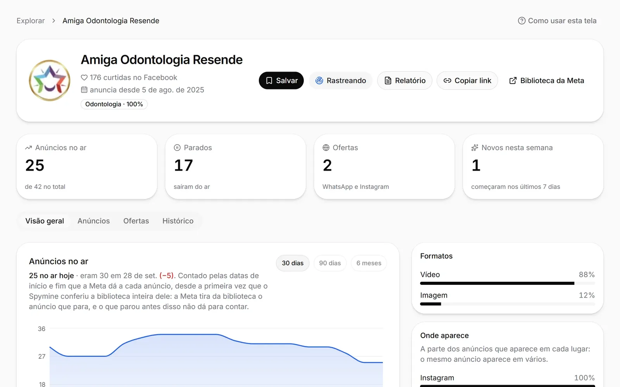The height and width of the screenshot is (387, 620).
Task: Switch to the Ofertas tab
Action: [x=136, y=221]
